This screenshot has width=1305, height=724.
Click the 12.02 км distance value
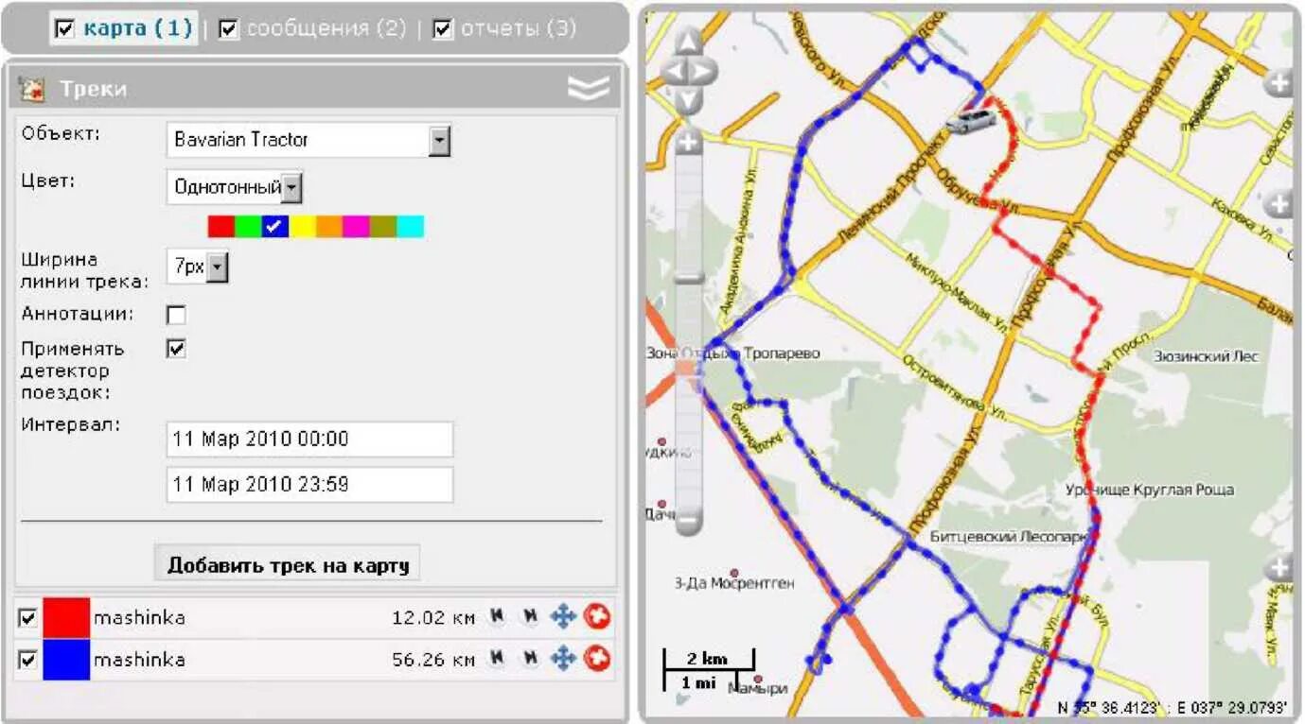coord(433,618)
